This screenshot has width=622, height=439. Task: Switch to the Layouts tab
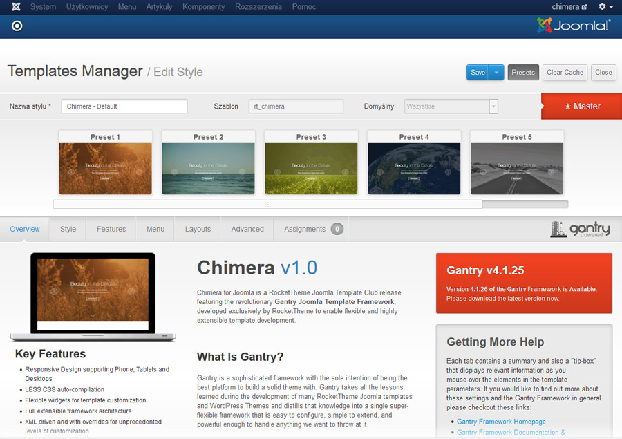(x=198, y=229)
